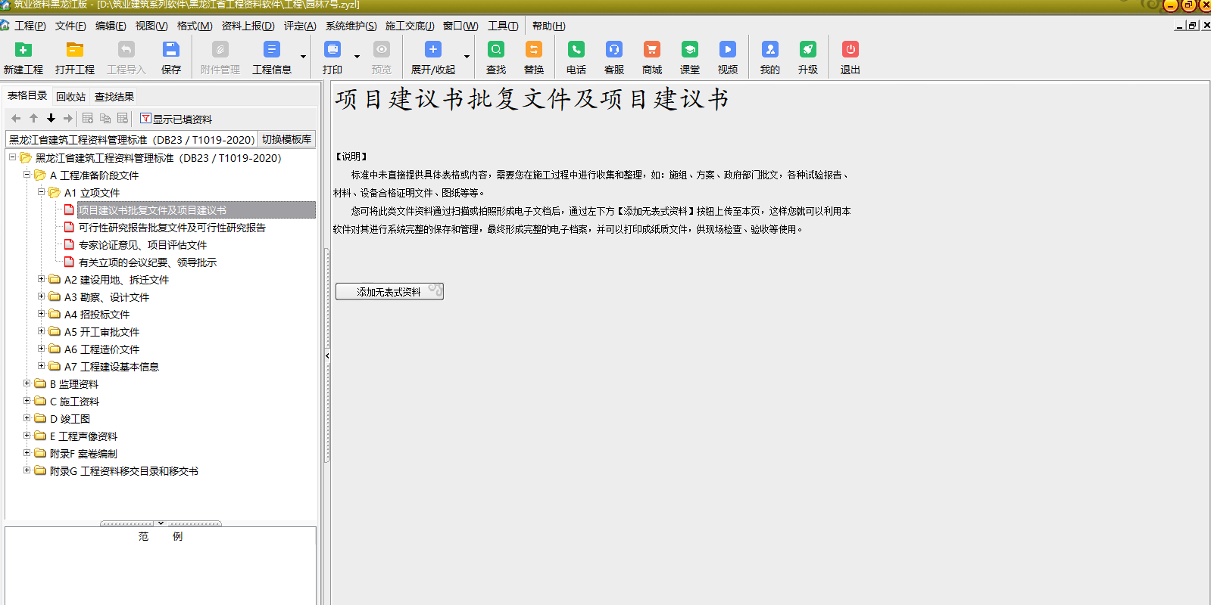The width and height of the screenshot is (1211, 605).
Task: Expand the A2 建设用地、拆迁文件 folder
Action: coord(42,279)
